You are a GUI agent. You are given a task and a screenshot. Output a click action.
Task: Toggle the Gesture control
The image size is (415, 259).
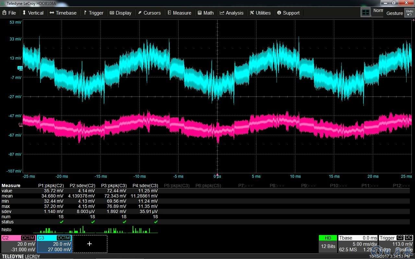394,13
